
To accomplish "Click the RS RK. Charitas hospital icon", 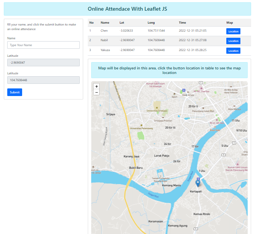I will point(201,88).
